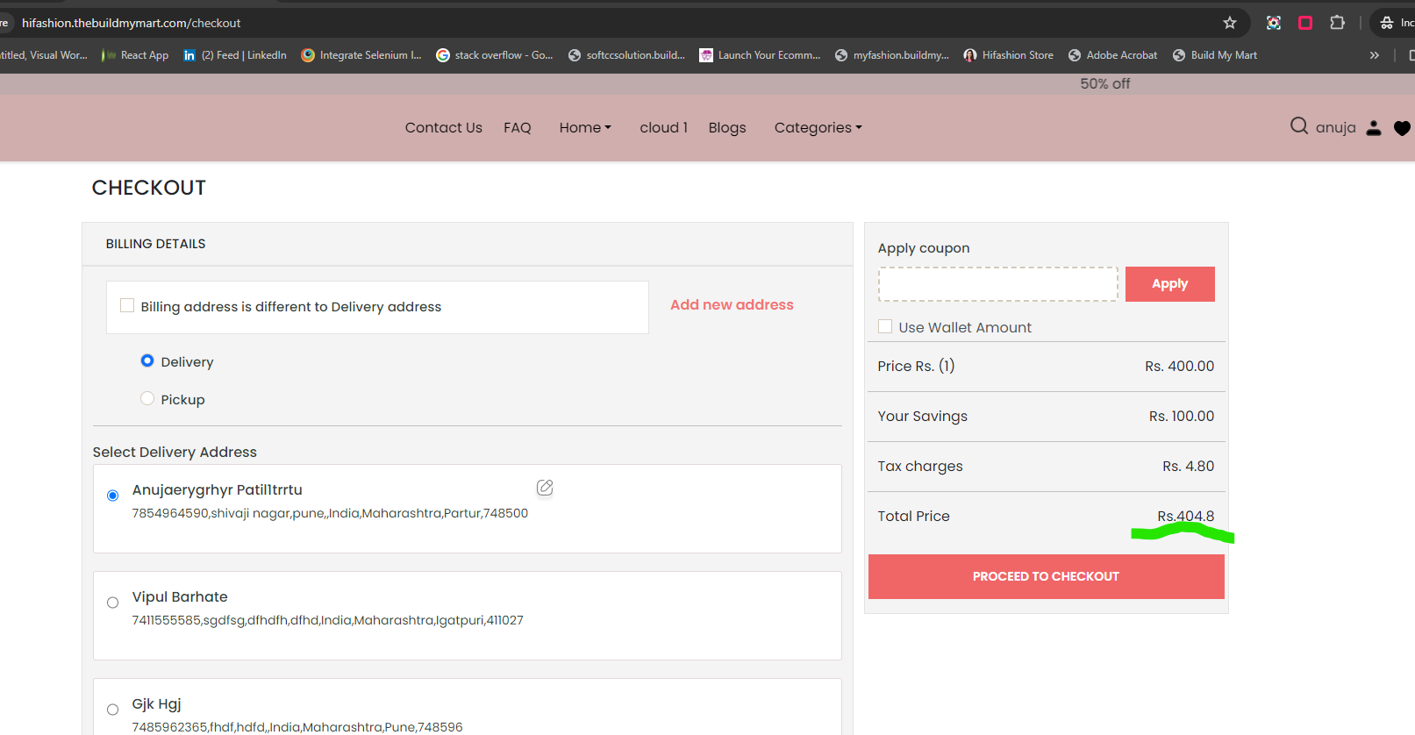This screenshot has width=1415, height=735.
Task: Click the Gjk Hgj address line text
Action: pos(297,727)
